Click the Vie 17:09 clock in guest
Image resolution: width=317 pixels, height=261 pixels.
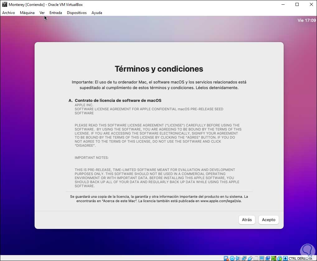pyautogui.click(x=306, y=21)
